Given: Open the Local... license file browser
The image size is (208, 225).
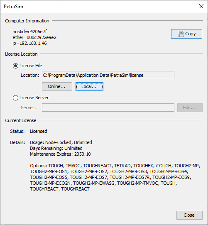Looking at the screenshot, I should click(89, 86).
